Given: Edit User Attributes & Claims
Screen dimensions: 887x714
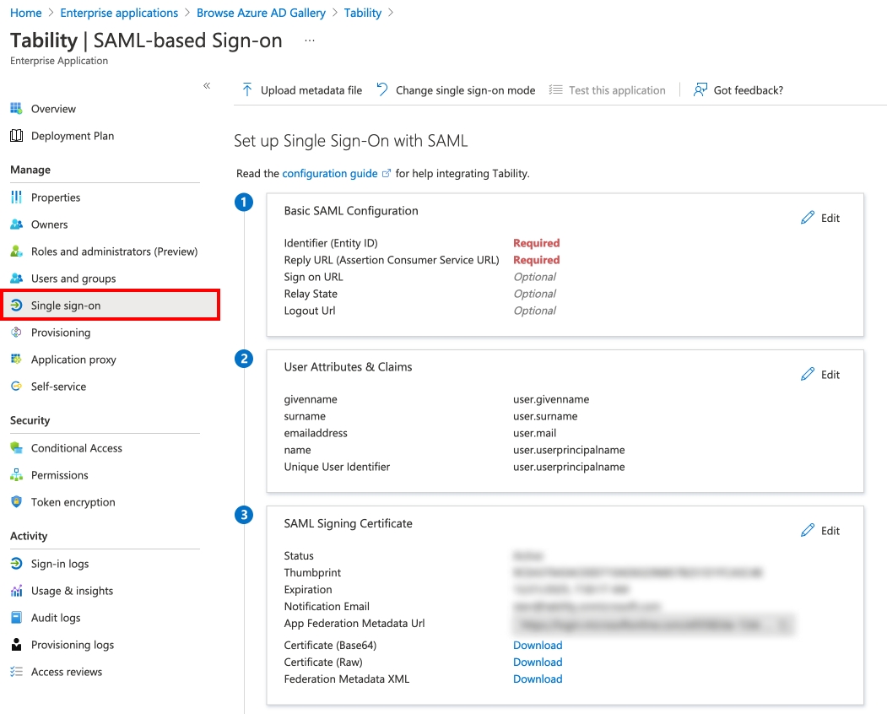Looking at the screenshot, I should pos(820,375).
